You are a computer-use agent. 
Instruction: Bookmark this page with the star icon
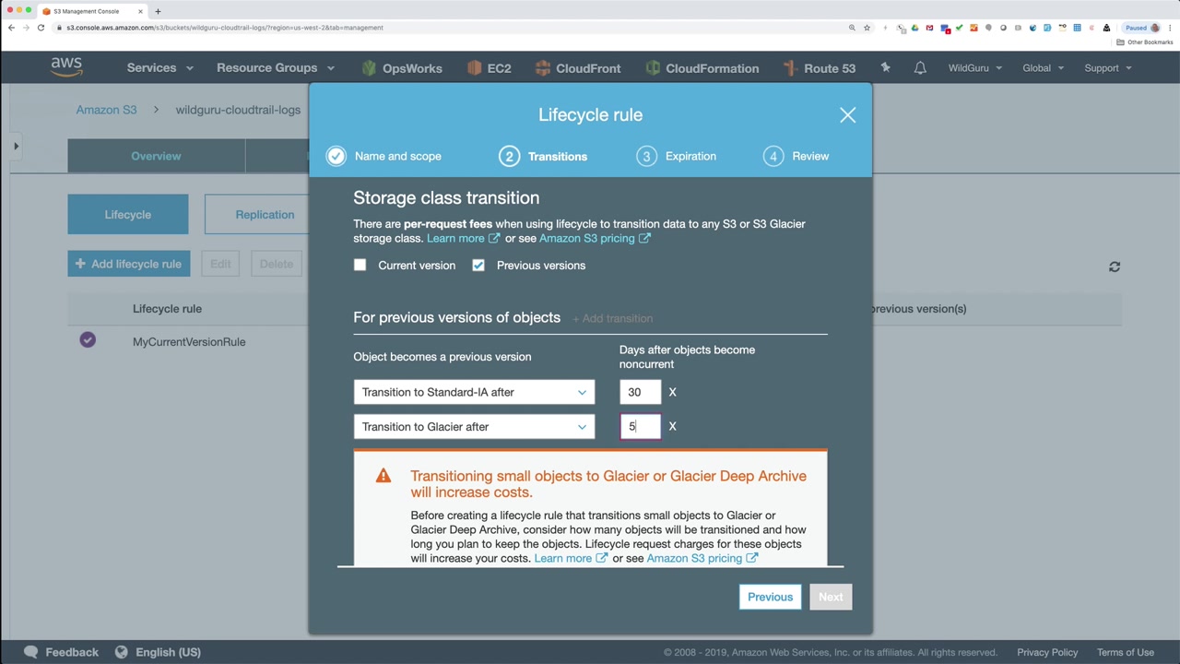[x=867, y=28]
